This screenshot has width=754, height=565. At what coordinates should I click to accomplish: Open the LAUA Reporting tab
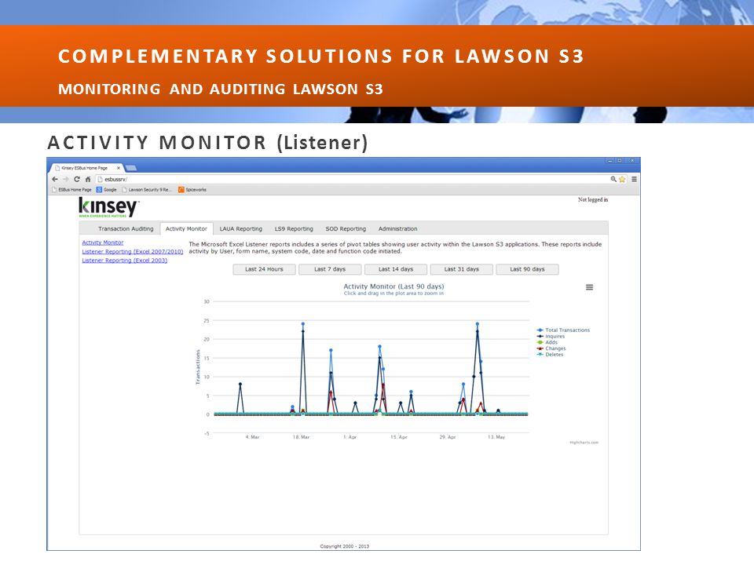coord(241,228)
